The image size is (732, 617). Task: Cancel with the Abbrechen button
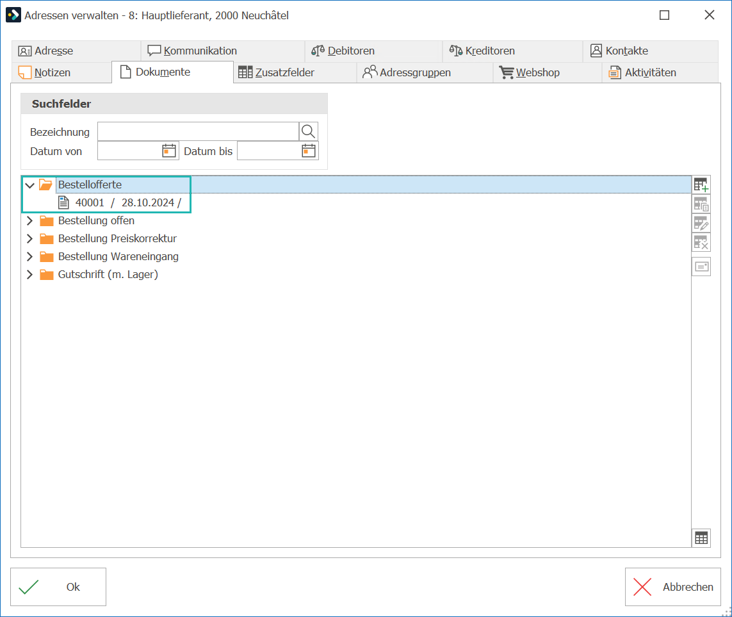point(672,587)
